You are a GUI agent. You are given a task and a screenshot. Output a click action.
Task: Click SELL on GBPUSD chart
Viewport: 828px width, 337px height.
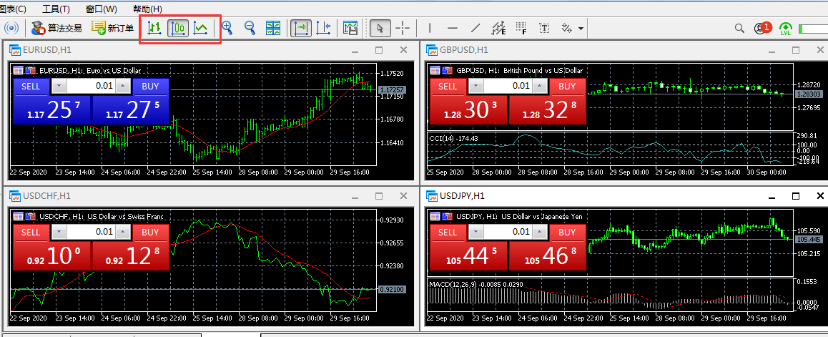[x=448, y=86]
